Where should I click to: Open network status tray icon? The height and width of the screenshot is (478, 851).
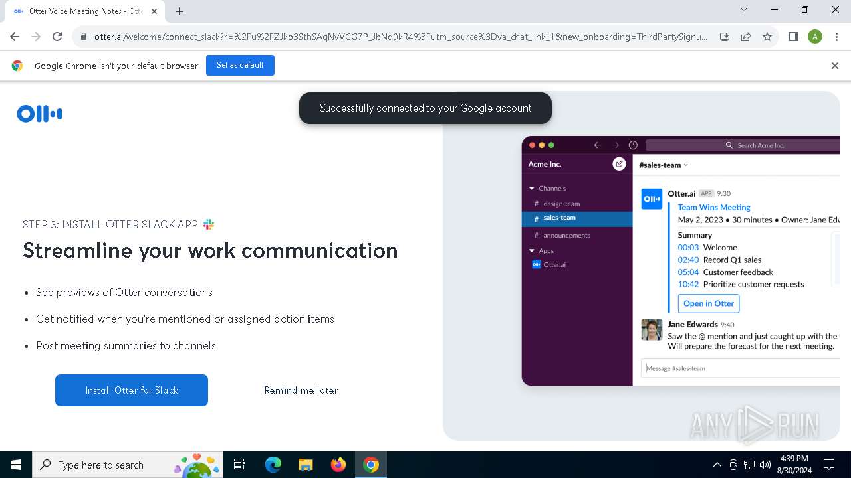click(749, 465)
